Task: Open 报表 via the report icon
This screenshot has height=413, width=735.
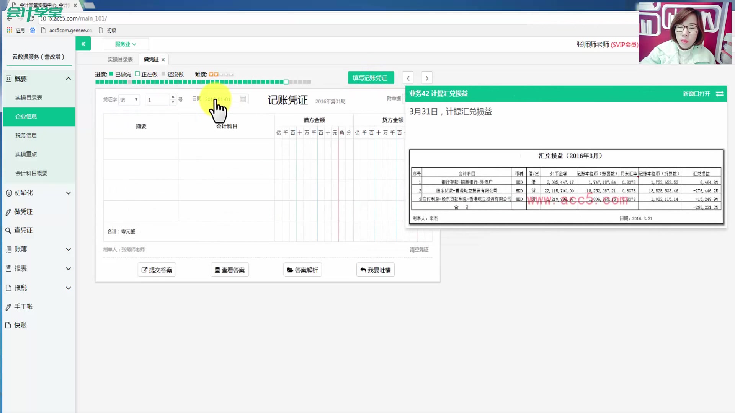Action: [x=9, y=268]
